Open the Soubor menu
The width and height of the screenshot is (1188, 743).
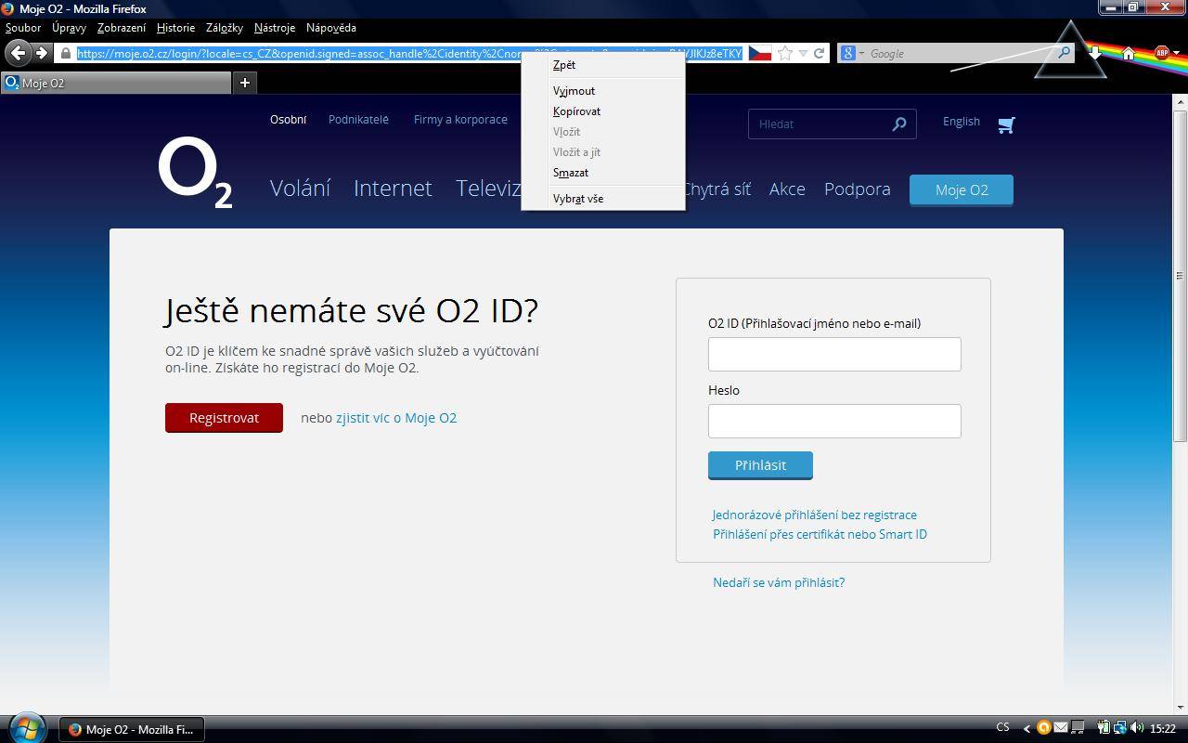click(x=23, y=28)
